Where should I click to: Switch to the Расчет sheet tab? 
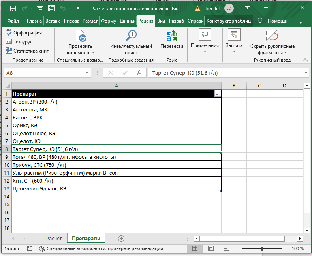tap(54, 238)
